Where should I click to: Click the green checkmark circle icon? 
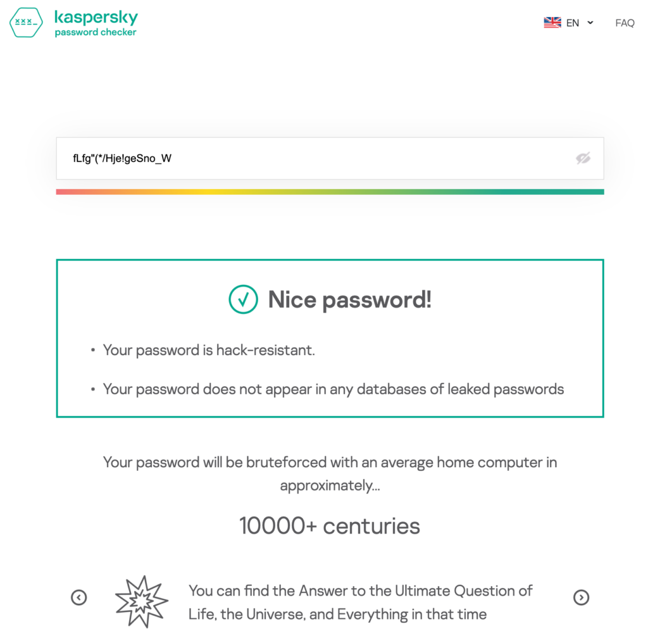[x=244, y=299]
